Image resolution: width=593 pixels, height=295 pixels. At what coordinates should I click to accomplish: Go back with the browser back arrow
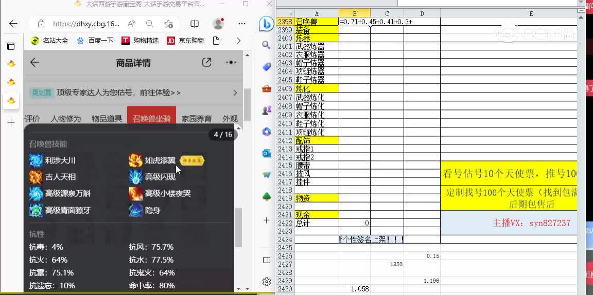click(13, 24)
